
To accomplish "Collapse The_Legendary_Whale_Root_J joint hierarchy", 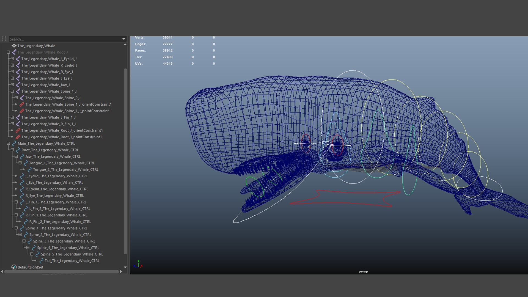I will [x=8, y=52].
